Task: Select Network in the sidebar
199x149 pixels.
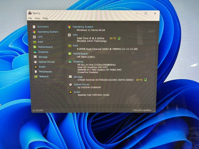Action: coord(44,77)
